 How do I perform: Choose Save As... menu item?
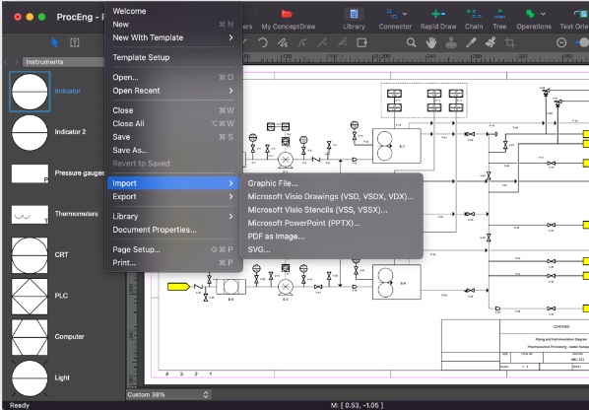[x=173, y=151]
